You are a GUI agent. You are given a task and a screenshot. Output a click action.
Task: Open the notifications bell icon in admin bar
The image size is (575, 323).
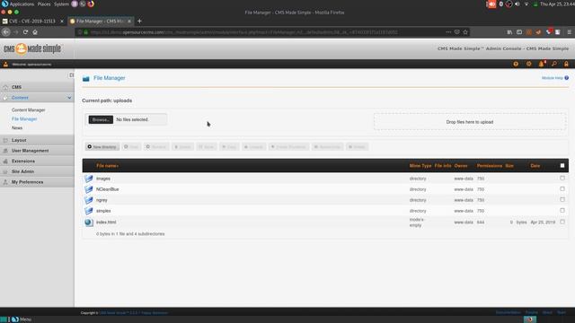click(x=541, y=64)
